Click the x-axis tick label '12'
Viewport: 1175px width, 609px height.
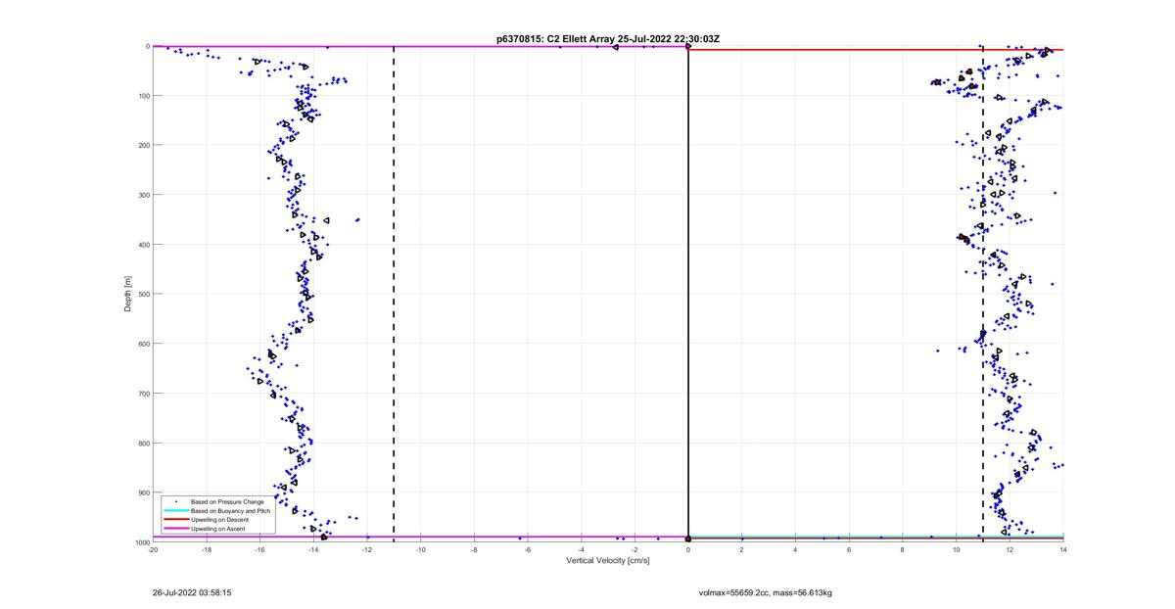coord(1010,550)
